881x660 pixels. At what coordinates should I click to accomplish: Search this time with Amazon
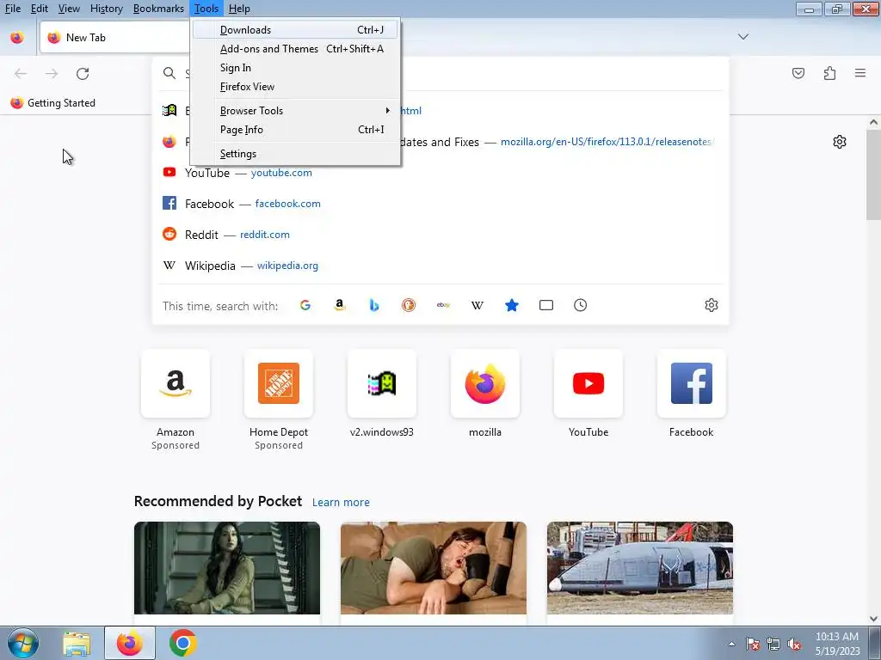point(339,305)
